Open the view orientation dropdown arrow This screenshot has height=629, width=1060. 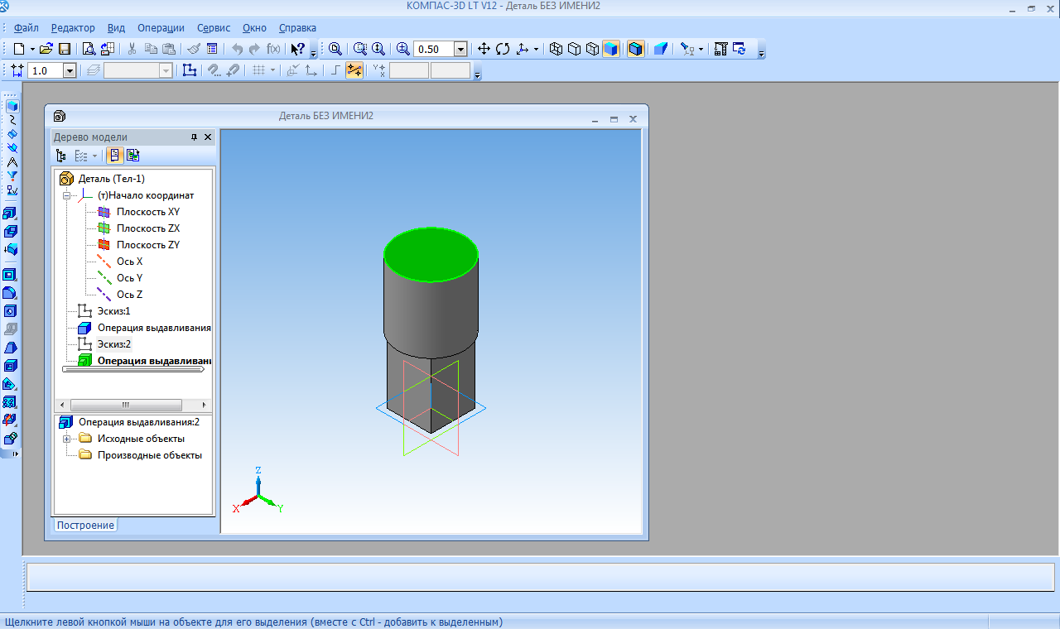536,49
